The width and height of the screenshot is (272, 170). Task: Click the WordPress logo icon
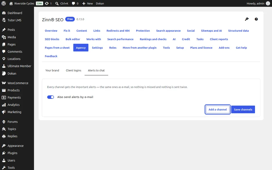coord(4,3)
